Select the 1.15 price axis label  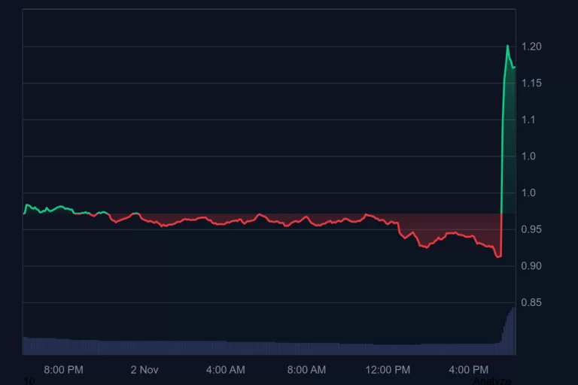point(533,83)
